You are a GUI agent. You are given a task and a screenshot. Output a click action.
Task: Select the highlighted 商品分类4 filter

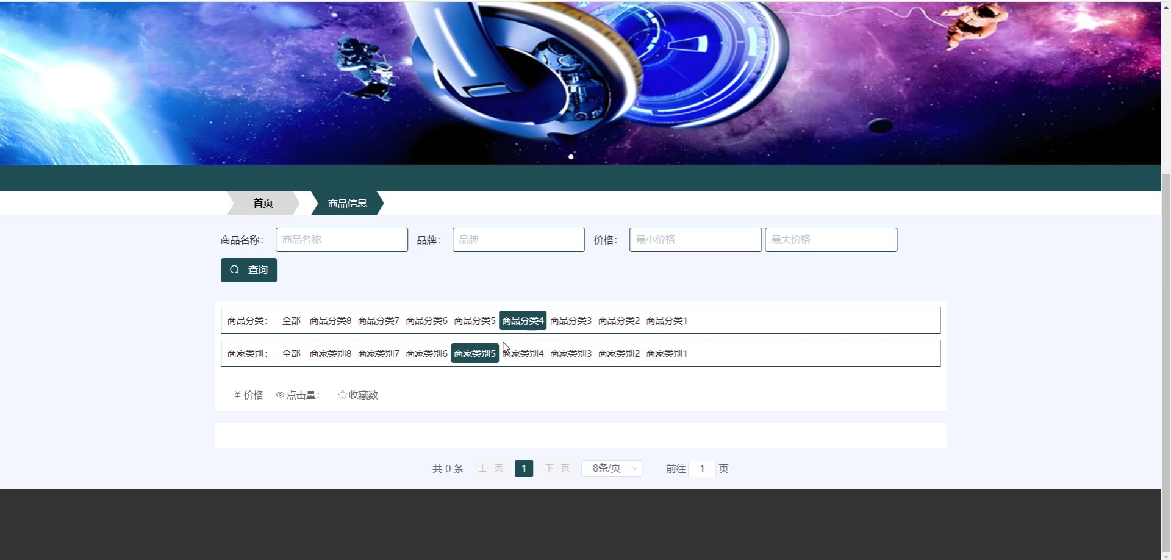point(523,320)
